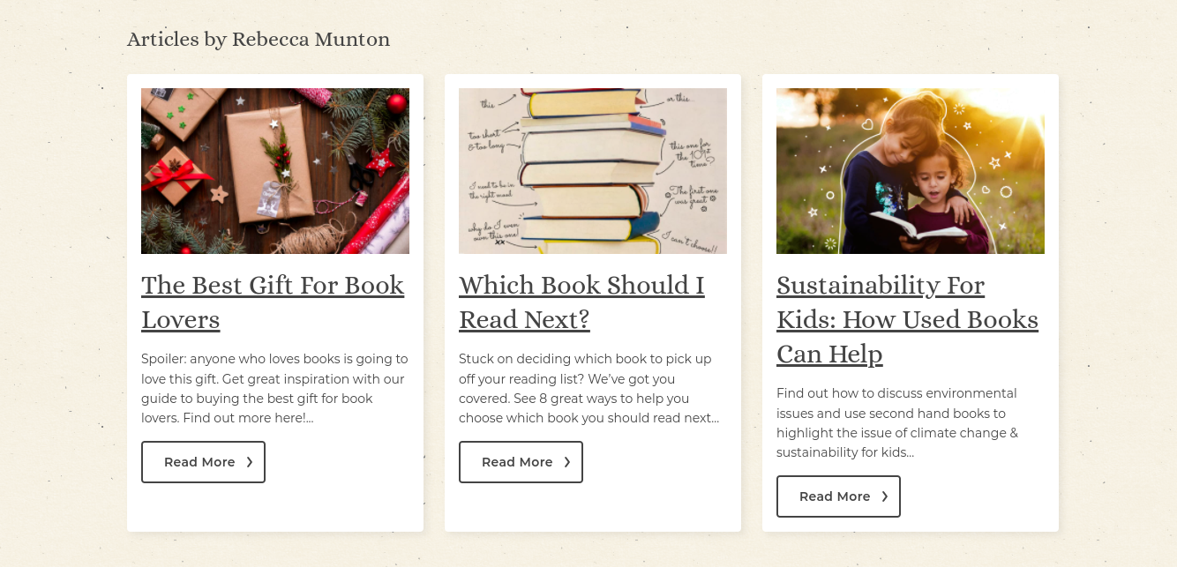
Task: Click the excerpt starting 'Stuck on deciding which book'
Action: 589,389
